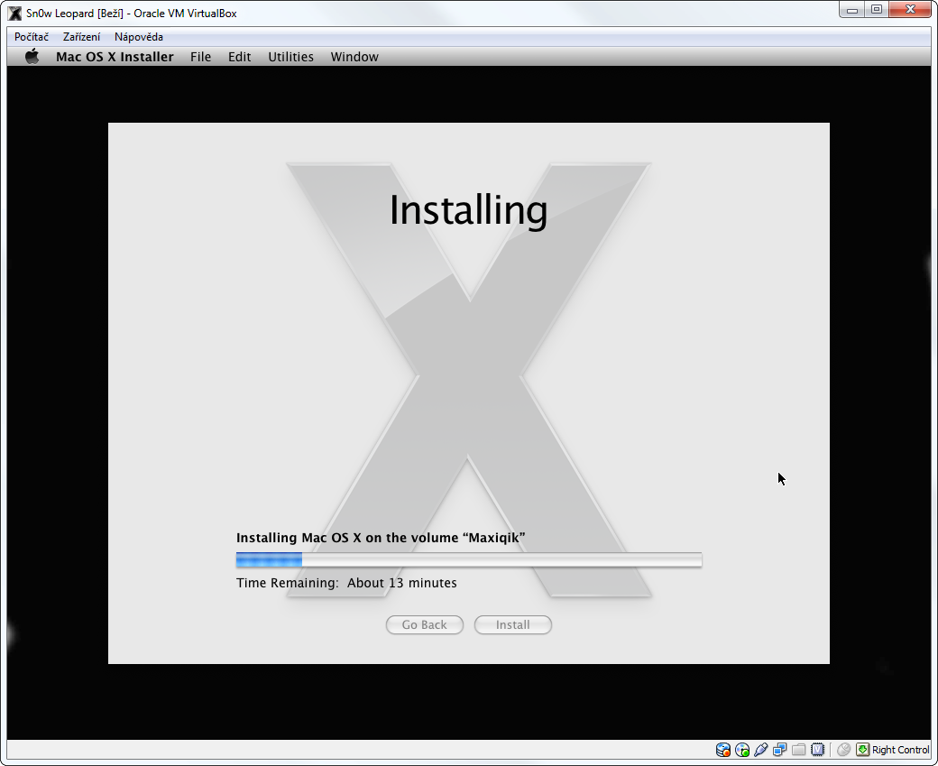Click the installation progress bar
This screenshot has height=766, width=938.
point(469,560)
